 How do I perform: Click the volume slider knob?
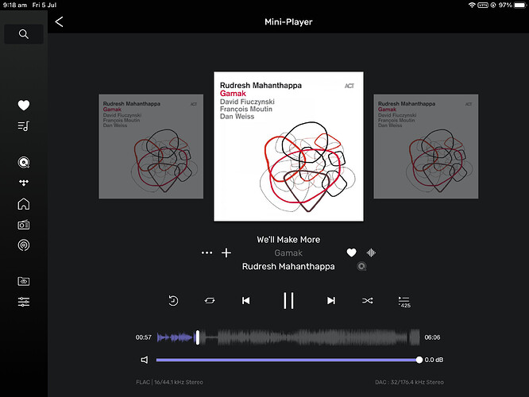click(419, 360)
